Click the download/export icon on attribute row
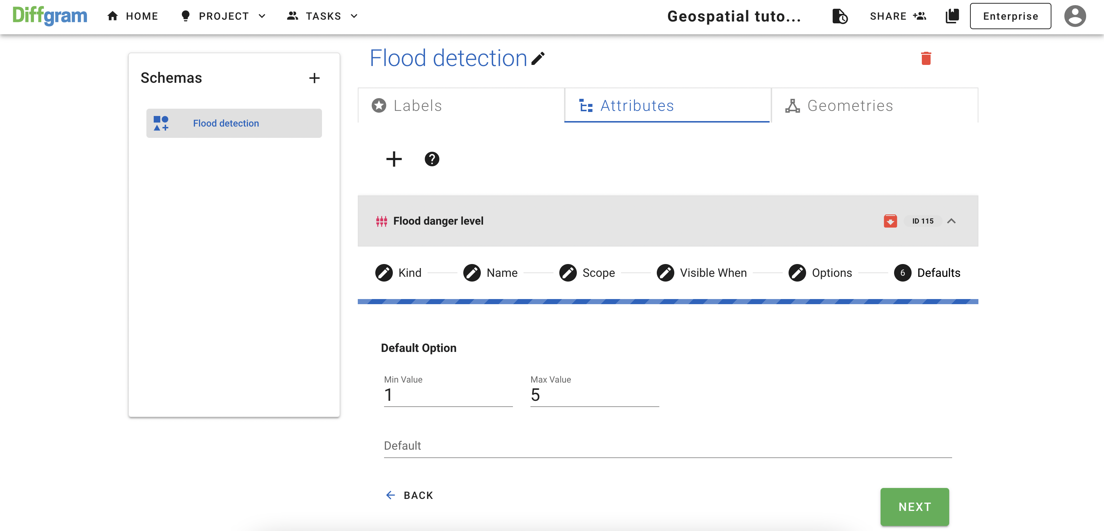1104x531 pixels. click(891, 221)
